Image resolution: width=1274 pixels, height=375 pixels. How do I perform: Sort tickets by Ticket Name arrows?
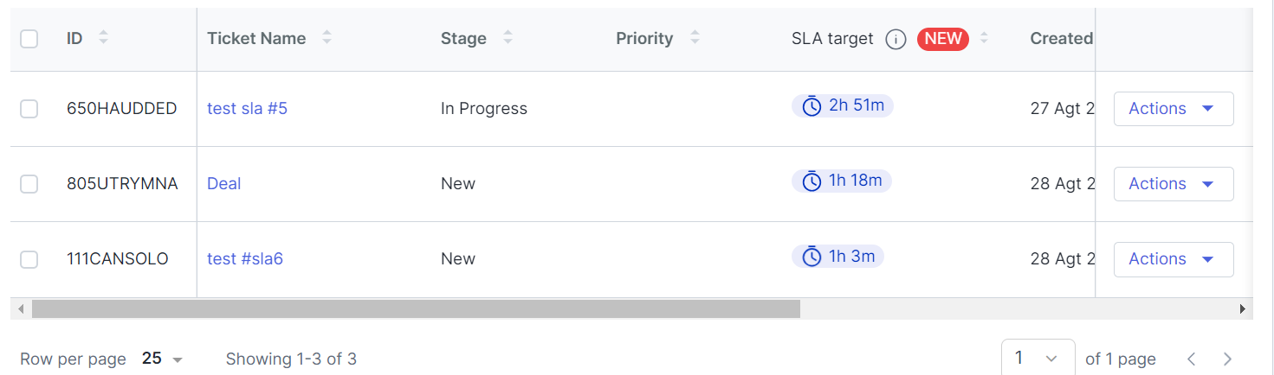coord(327,38)
